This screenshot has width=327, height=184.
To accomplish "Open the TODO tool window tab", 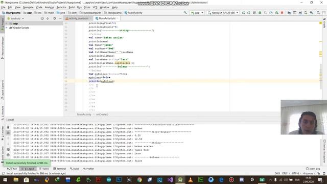I will pos(44,169).
